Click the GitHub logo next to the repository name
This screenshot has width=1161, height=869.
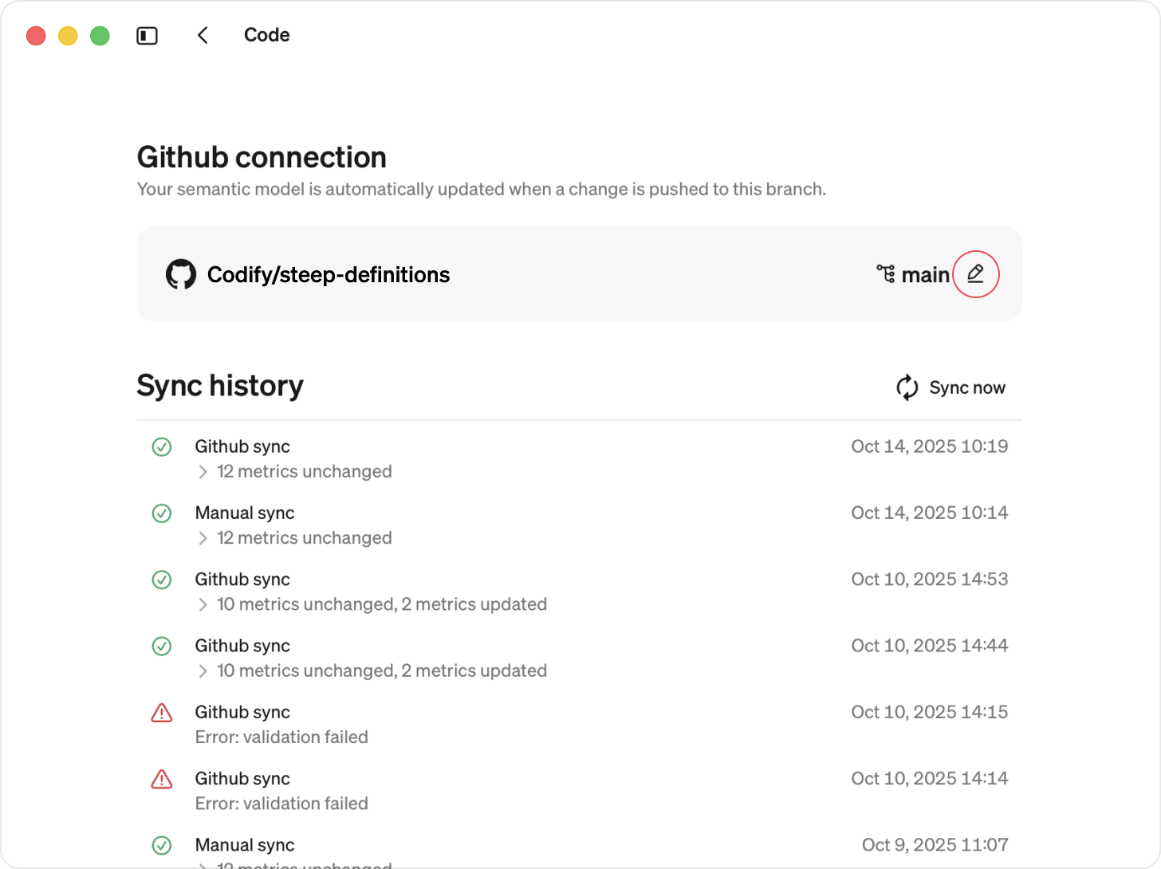tap(181, 274)
